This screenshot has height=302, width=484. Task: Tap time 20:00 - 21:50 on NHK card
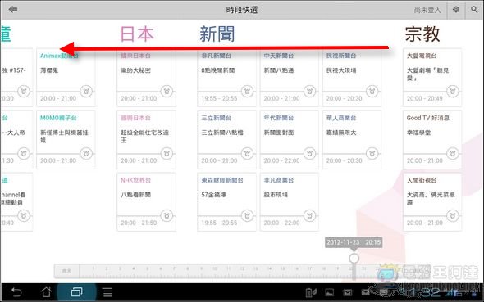tap(139, 223)
